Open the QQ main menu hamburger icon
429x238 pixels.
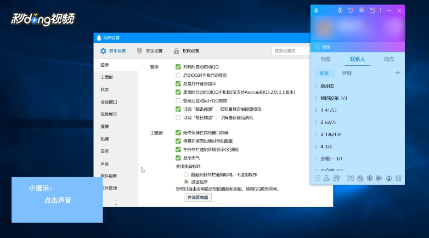(x=318, y=178)
